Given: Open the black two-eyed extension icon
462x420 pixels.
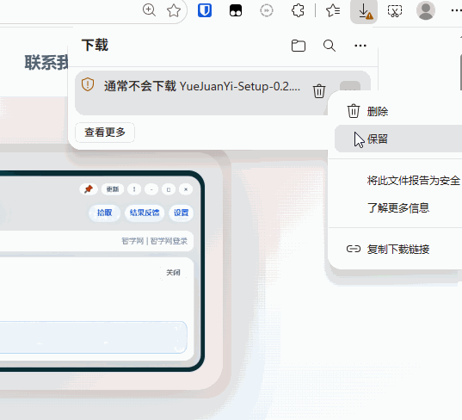Looking at the screenshot, I should tap(236, 10).
